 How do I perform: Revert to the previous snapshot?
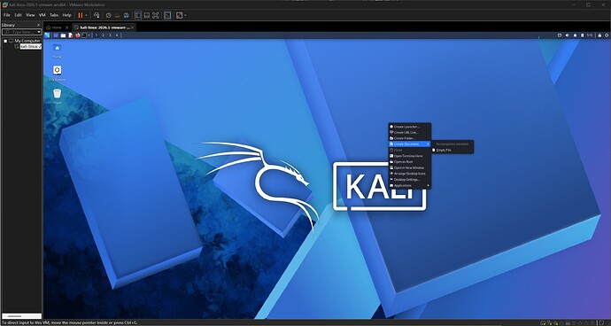117,15
